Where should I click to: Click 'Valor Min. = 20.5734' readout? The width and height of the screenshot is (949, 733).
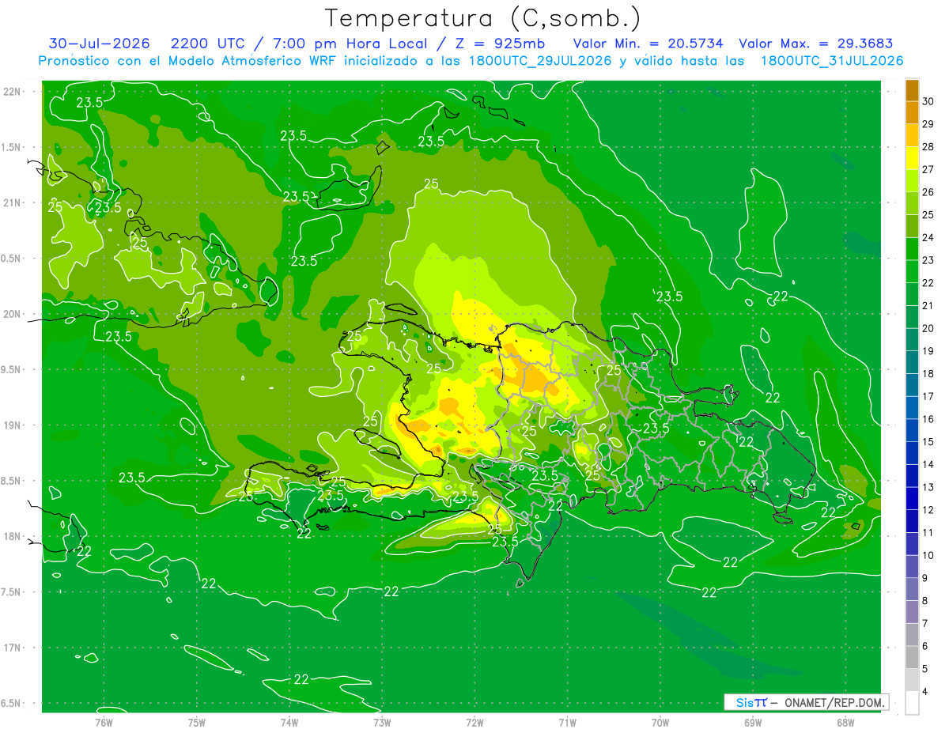pos(648,43)
